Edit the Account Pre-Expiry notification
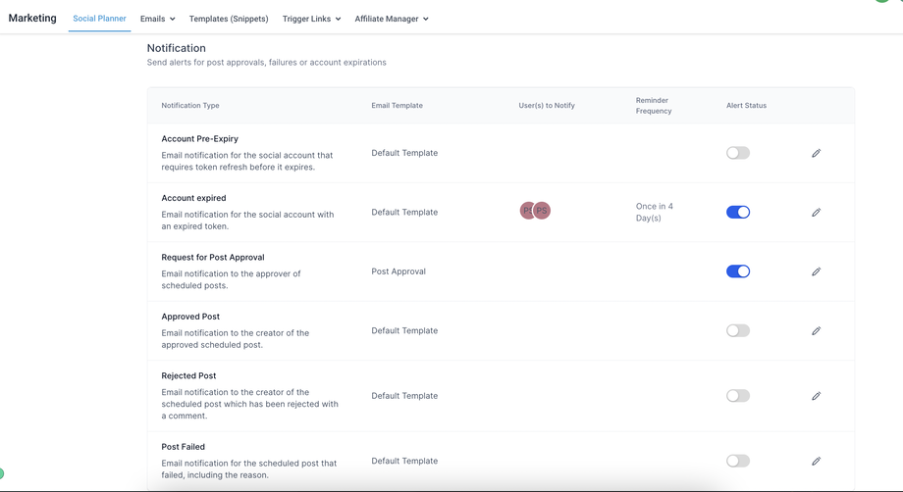The height and width of the screenshot is (492, 903). click(x=816, y=154)
